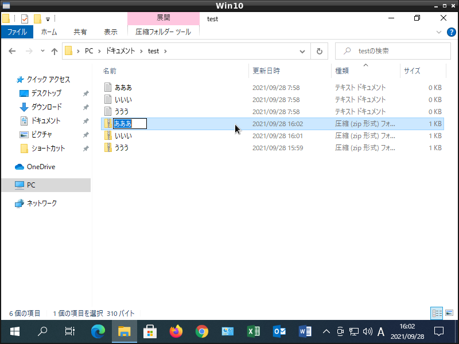
Task: Launch Excel from the taskbar
Action: 254,331
